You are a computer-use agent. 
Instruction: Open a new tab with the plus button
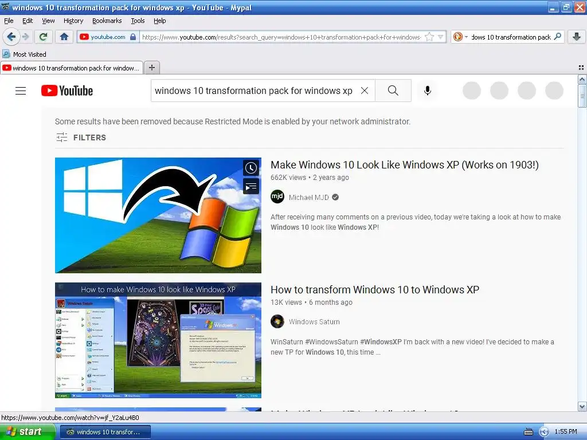[151, 68]
